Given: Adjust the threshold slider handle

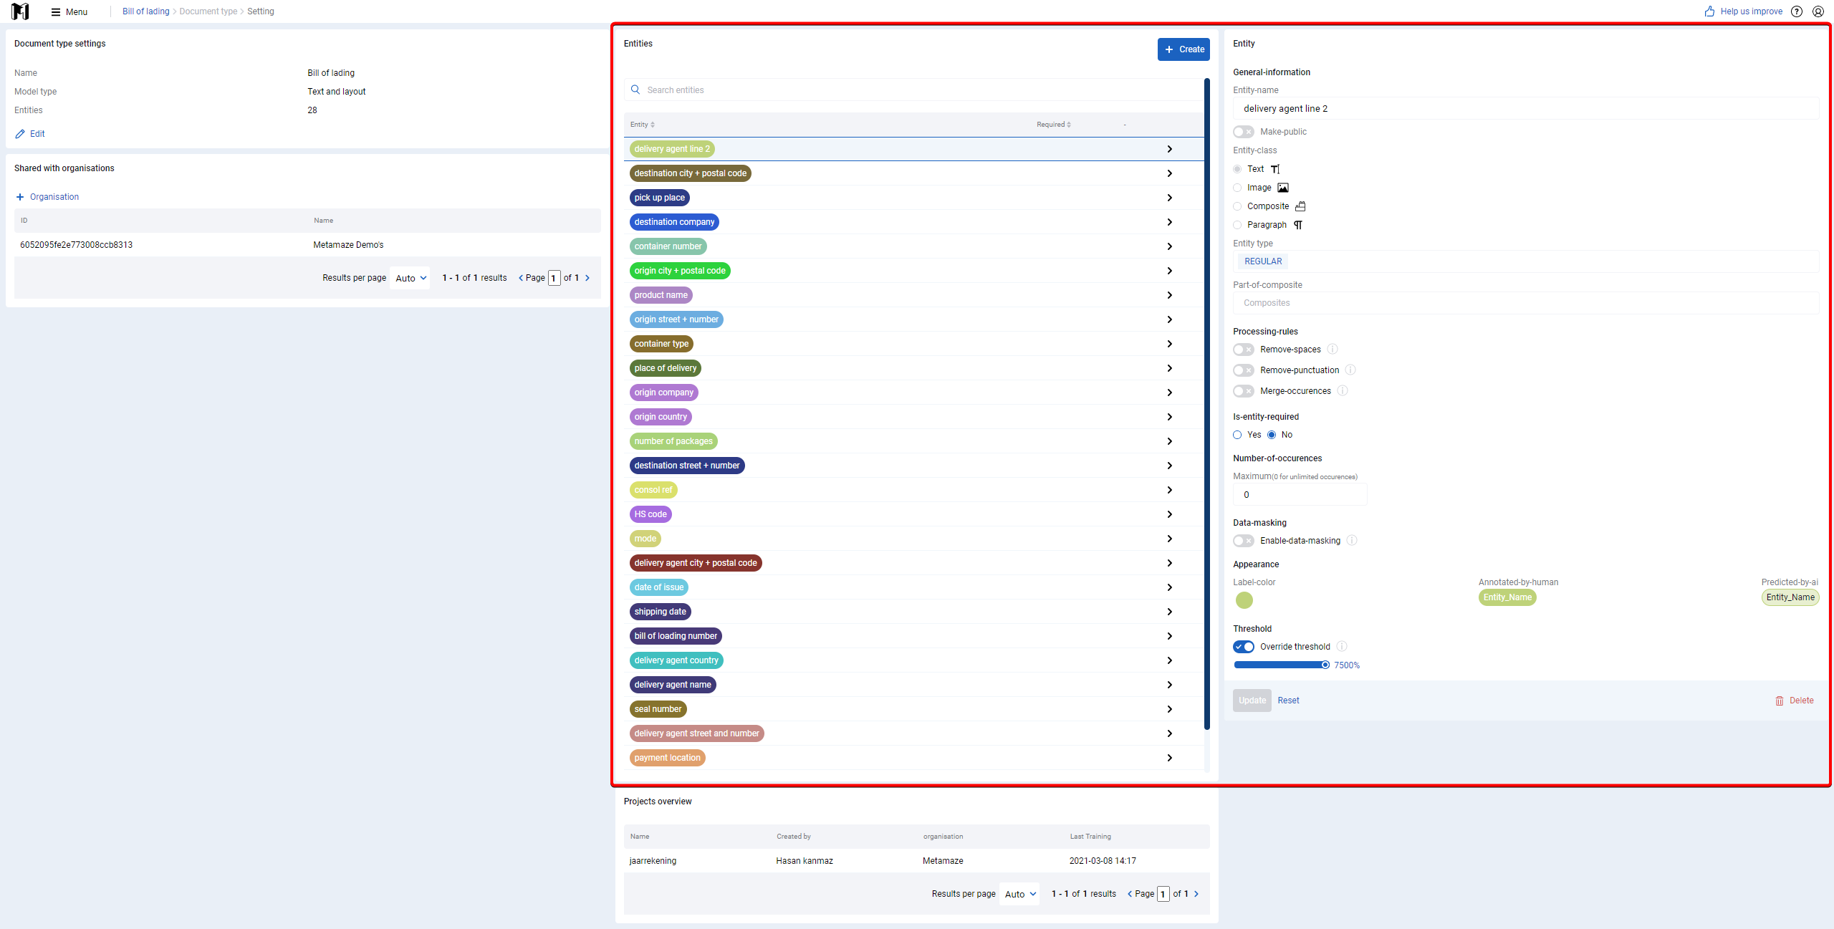Looking at the screenshot, I should (x=1325, y=665).
